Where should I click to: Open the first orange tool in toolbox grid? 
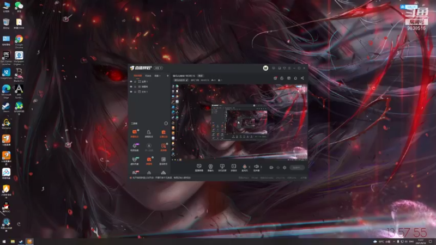135,133
